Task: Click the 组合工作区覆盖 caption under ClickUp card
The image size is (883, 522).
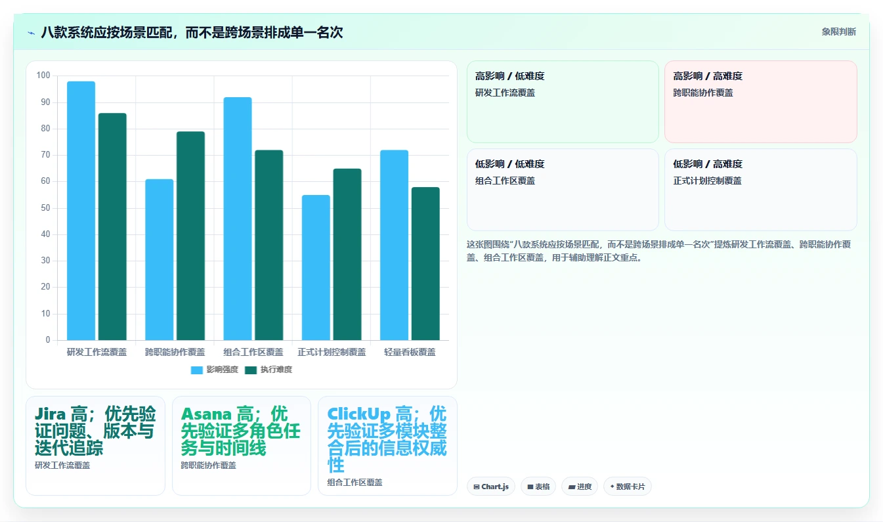Action: tap(355, 483)
